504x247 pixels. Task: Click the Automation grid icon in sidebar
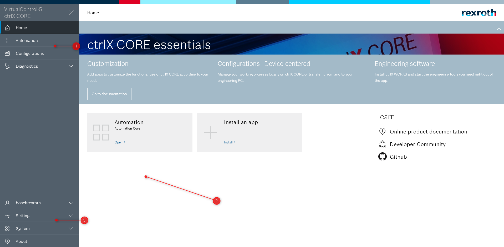point(7,41)
